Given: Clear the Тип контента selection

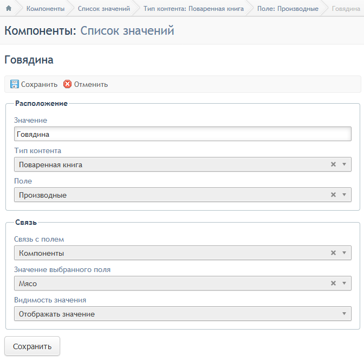Looking at the screenshot, I should pyautogui.click(x=333, y=165).
